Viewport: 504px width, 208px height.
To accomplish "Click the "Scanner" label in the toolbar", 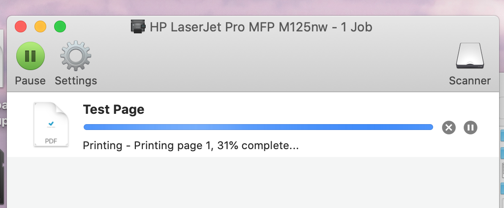I will (x=470, y=81).
